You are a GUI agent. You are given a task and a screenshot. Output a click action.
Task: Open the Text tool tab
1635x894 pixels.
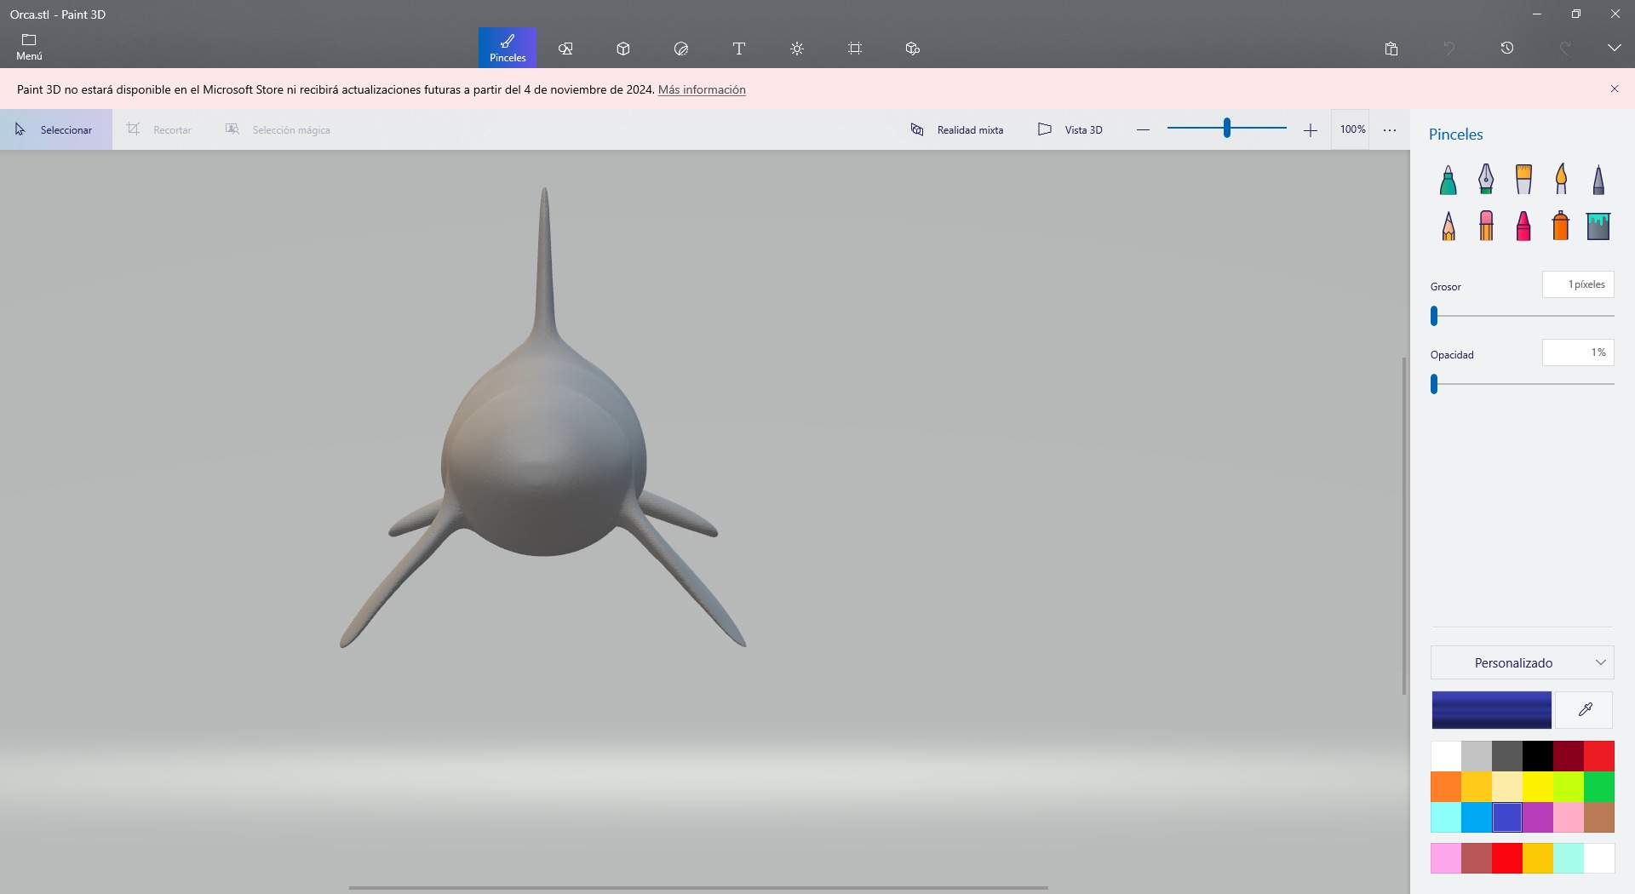(739, 49)
